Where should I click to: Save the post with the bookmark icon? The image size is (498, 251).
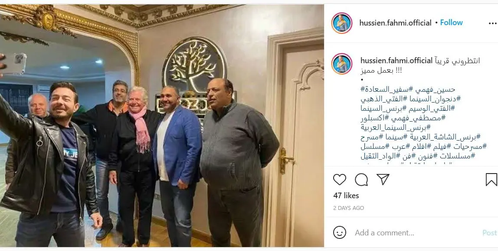[491, 180]
